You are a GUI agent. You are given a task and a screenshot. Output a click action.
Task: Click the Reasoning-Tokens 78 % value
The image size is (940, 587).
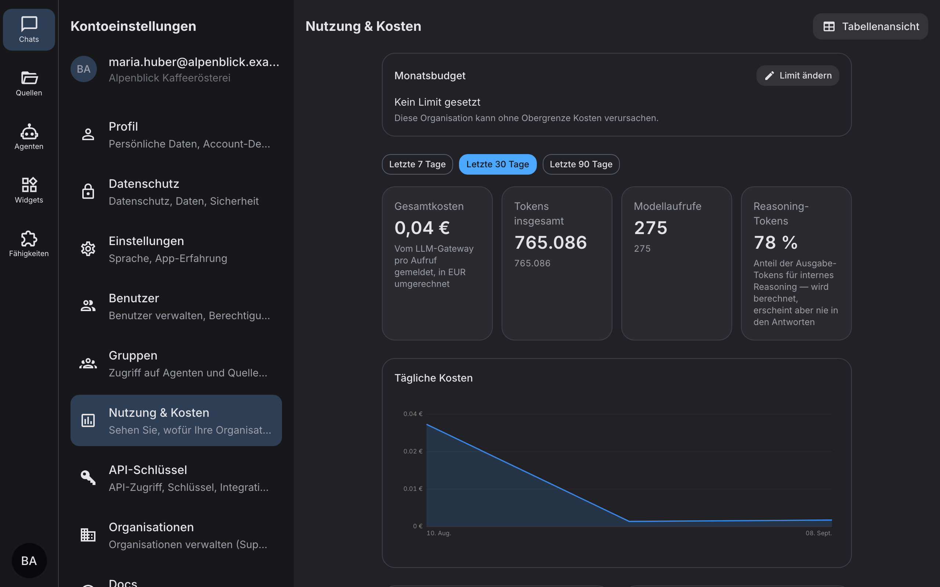[x=775, y=242]
